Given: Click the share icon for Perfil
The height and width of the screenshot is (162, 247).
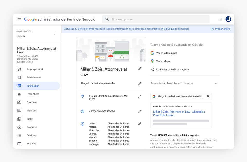Looking at the screenshot, I should click(x=152, y=70).
